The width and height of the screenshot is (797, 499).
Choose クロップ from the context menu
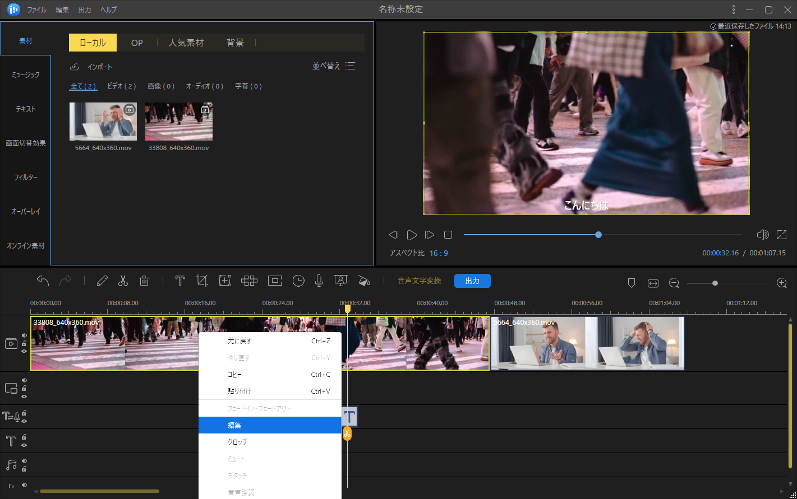pyautogui.click(x=270, y=442)
